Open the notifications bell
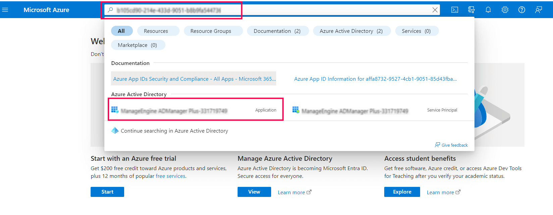553x215 pixels. coord(488,10)
